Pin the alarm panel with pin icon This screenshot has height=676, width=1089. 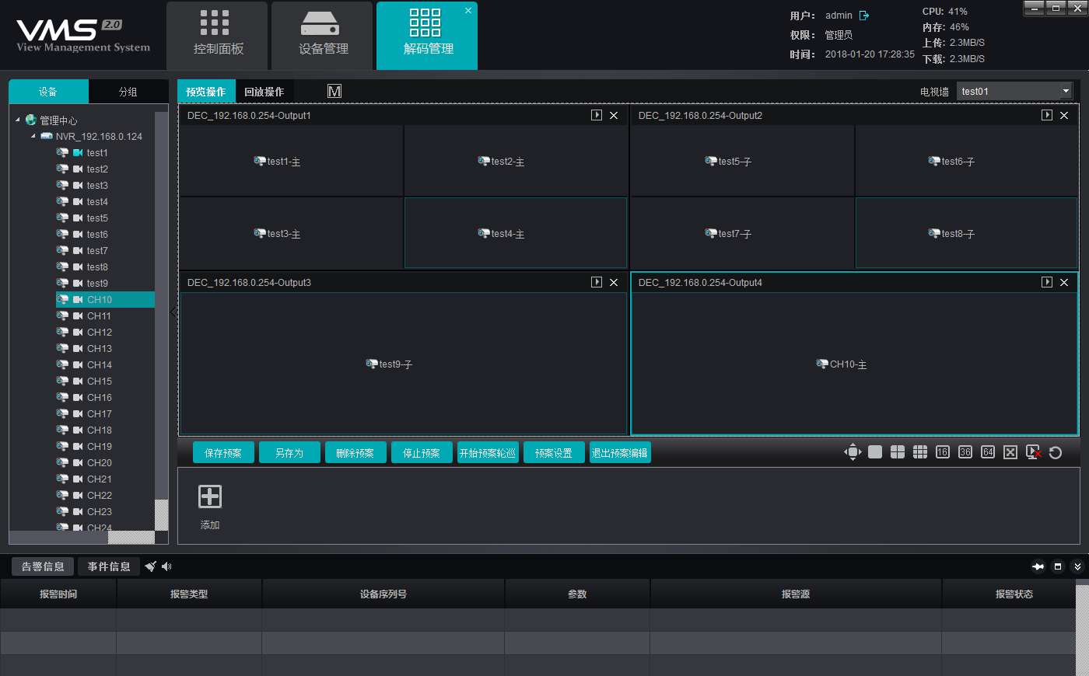click(x=1038, y=566)
